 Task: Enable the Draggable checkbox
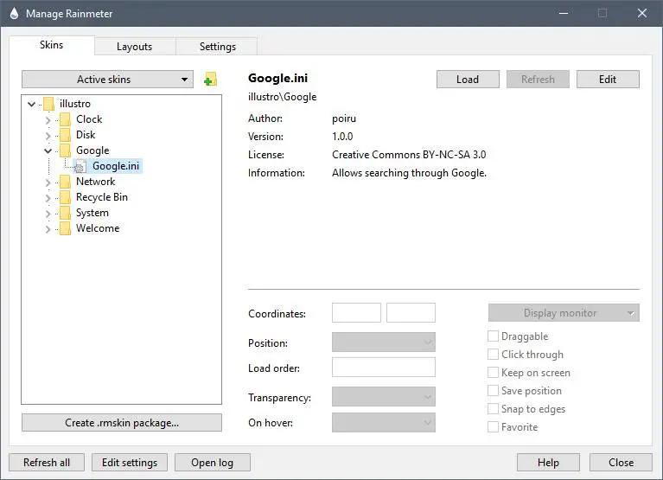(x=493, y=336)
